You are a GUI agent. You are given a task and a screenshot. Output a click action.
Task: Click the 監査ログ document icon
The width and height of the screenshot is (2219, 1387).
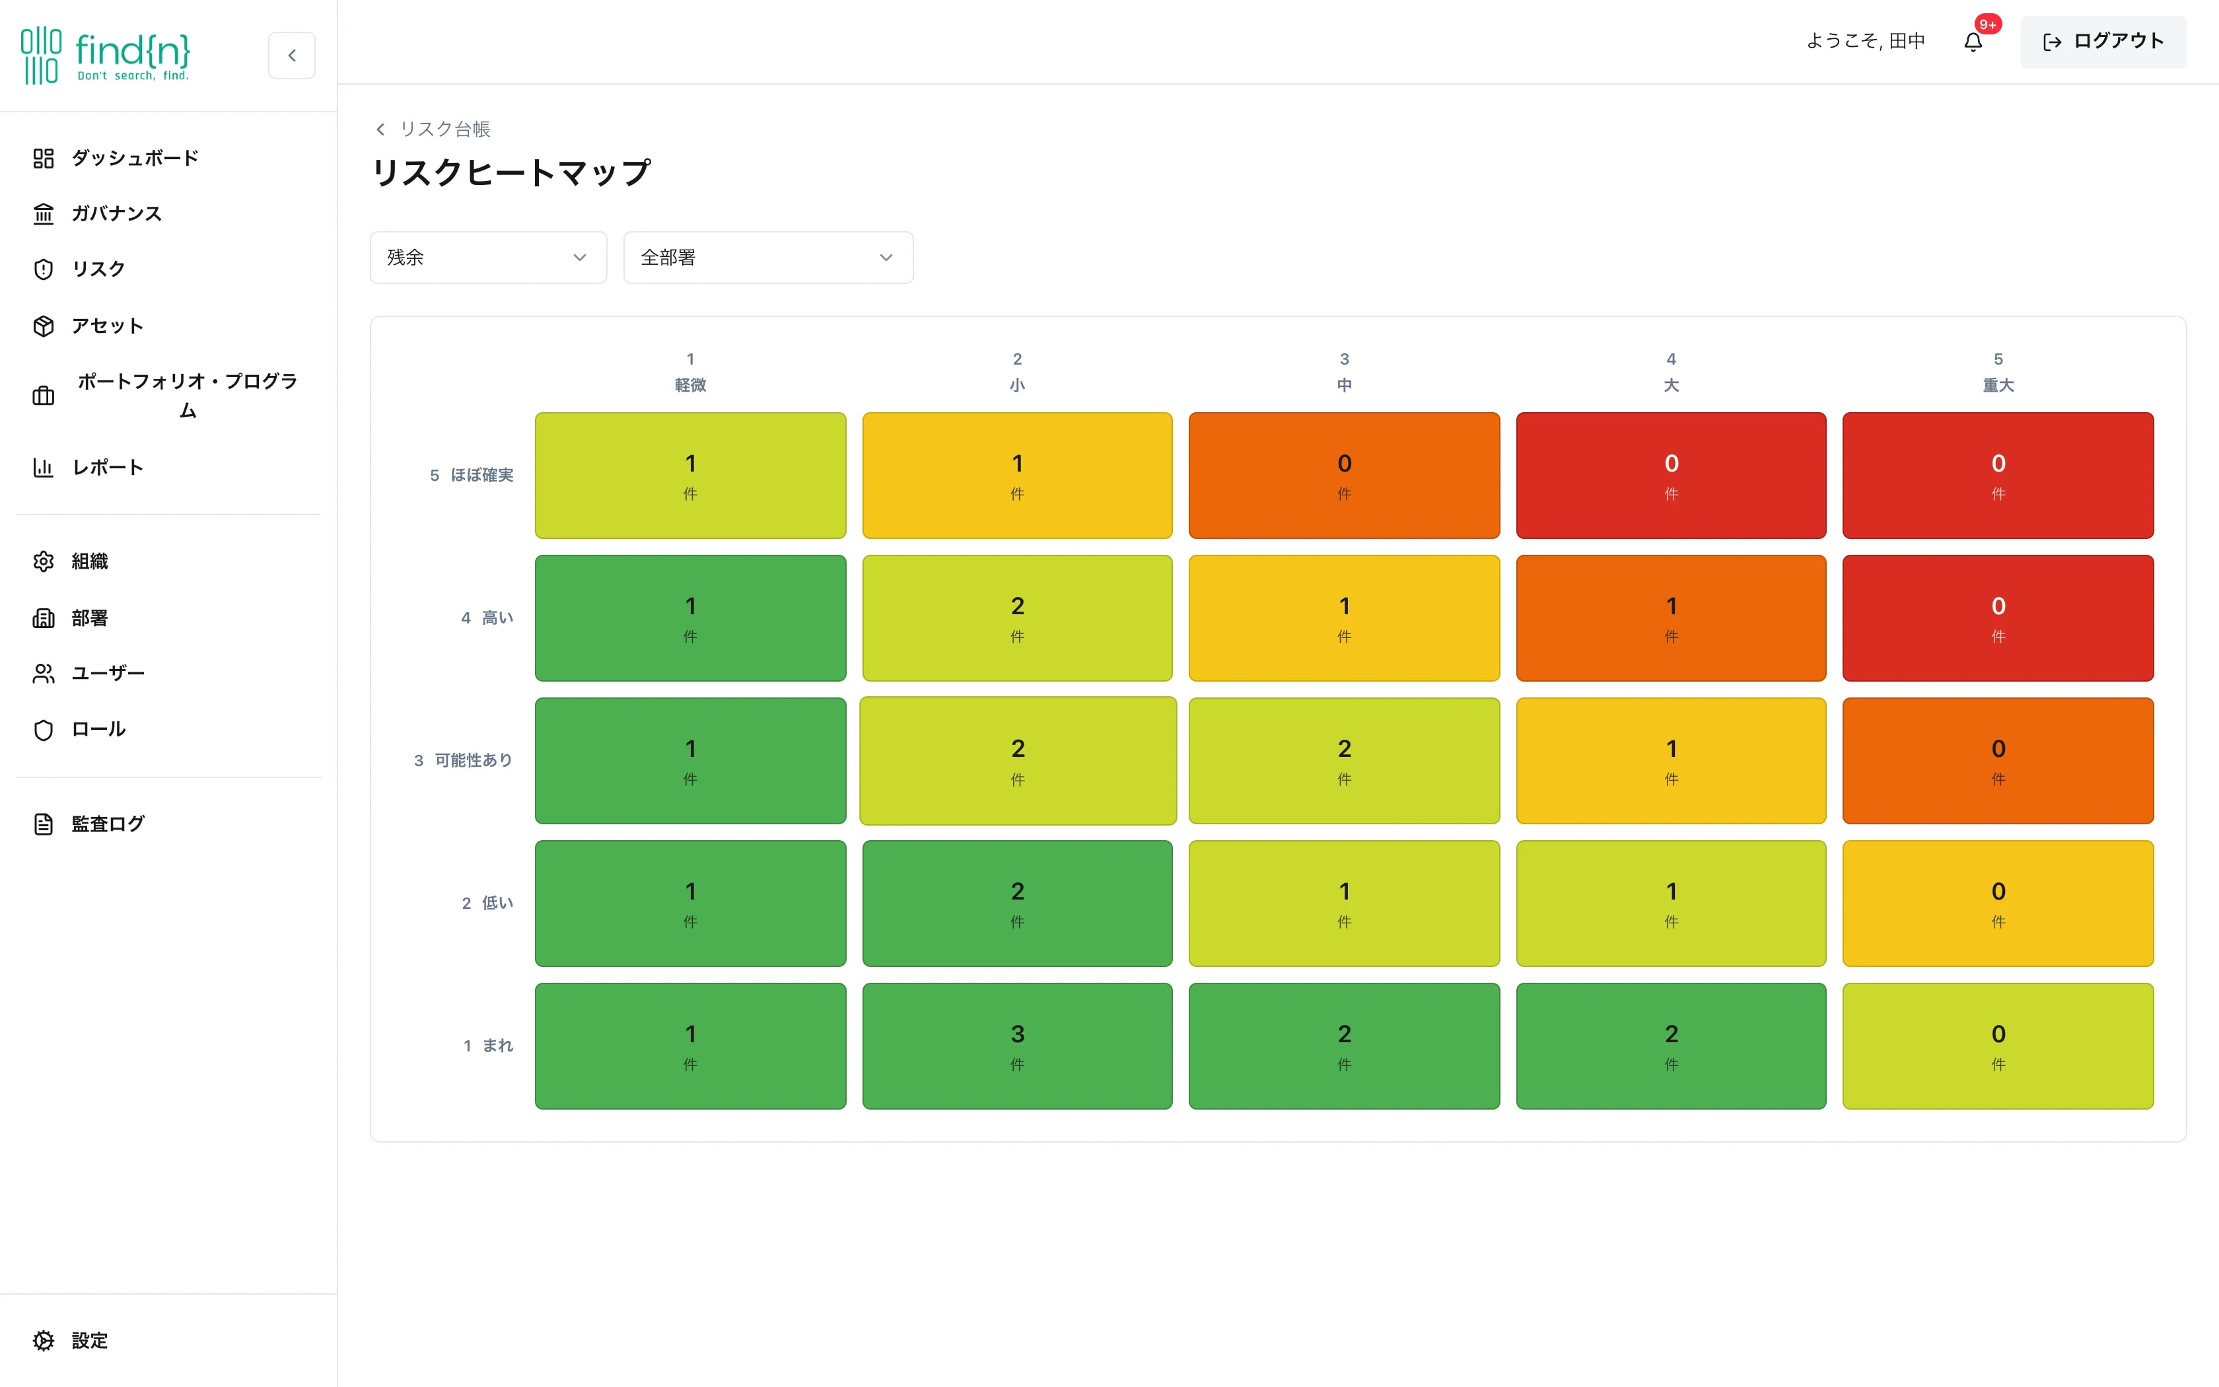point(43,824)
